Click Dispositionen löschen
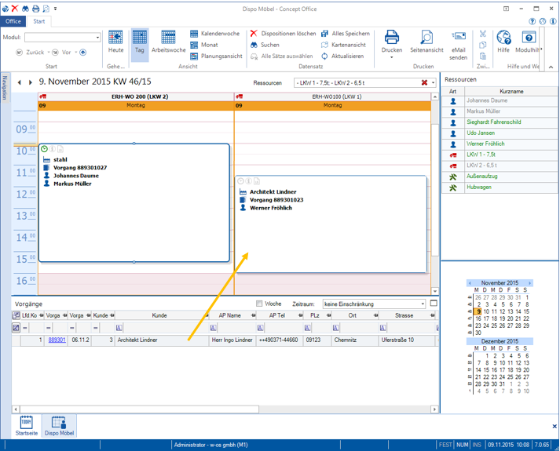Image resolution: width=560 pixels, height=451 pixels. tap(282, 34)
